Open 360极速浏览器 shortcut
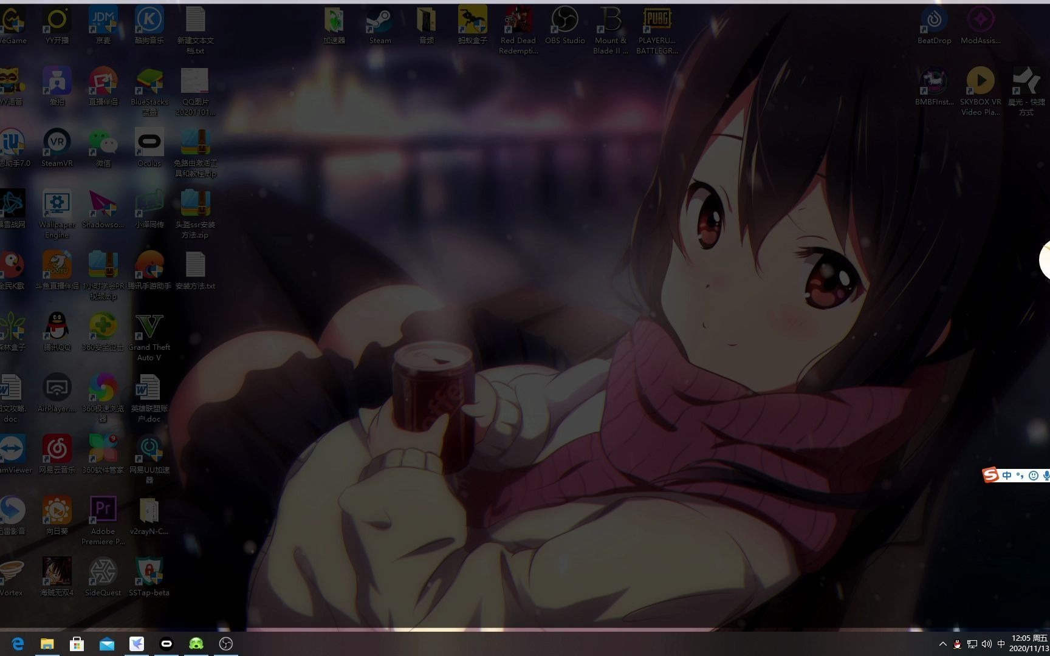This screenshot has height=656, width=1050. (103, 398)
